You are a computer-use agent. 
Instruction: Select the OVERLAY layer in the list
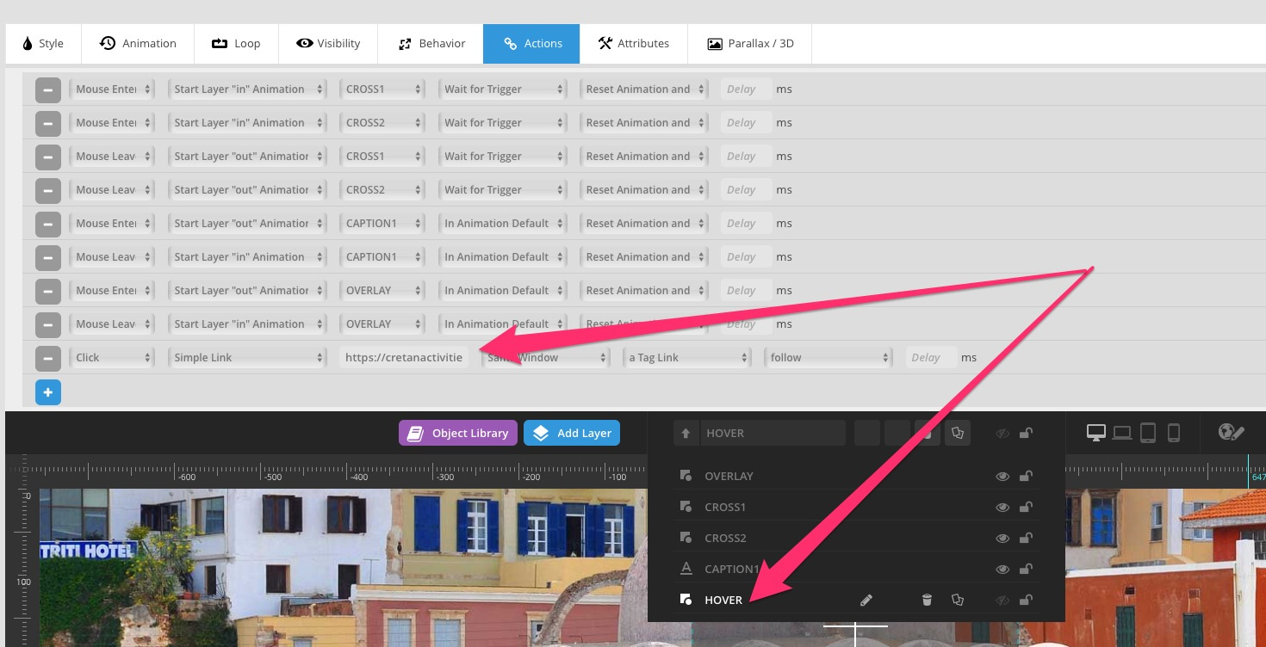(729, 476)
